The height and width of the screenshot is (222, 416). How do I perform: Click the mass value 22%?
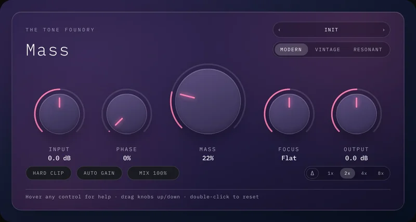click(208, 158)
